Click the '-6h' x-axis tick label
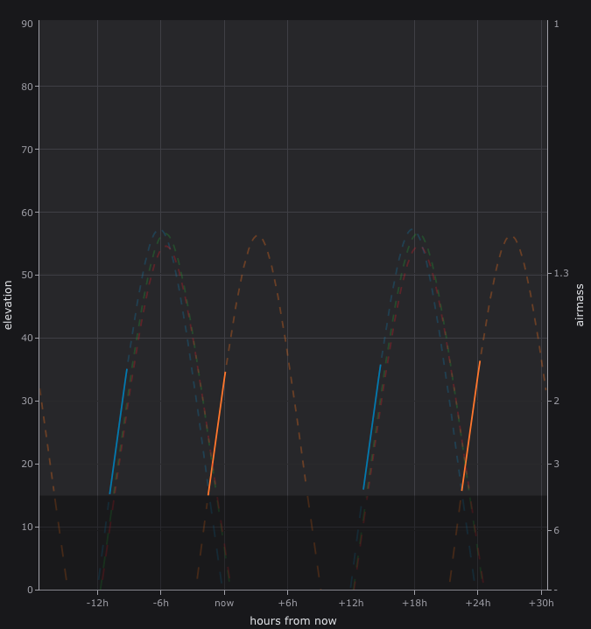 click(160, 603)
